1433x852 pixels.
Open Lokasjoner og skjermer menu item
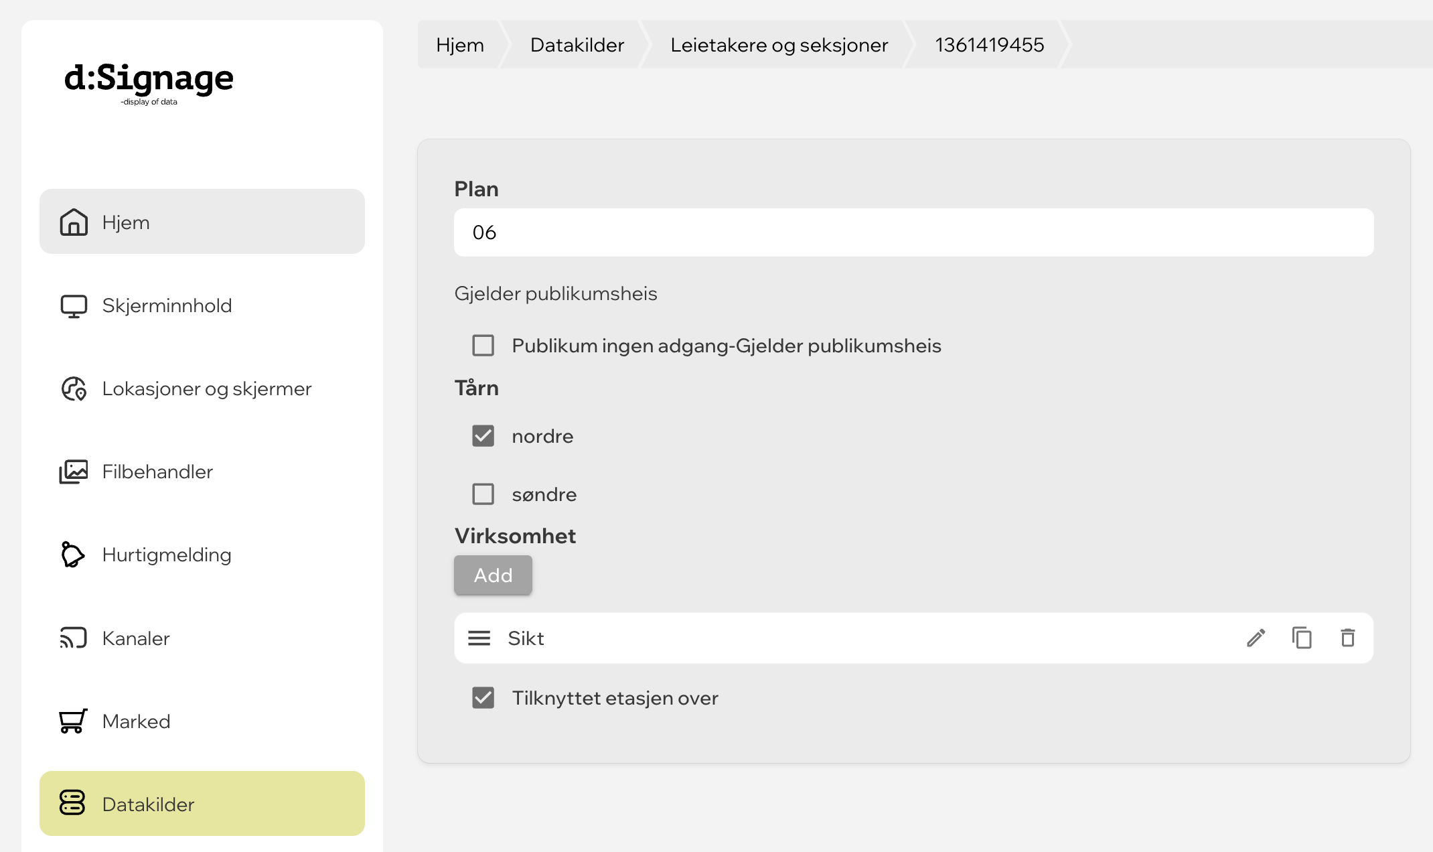click(202, 388)
